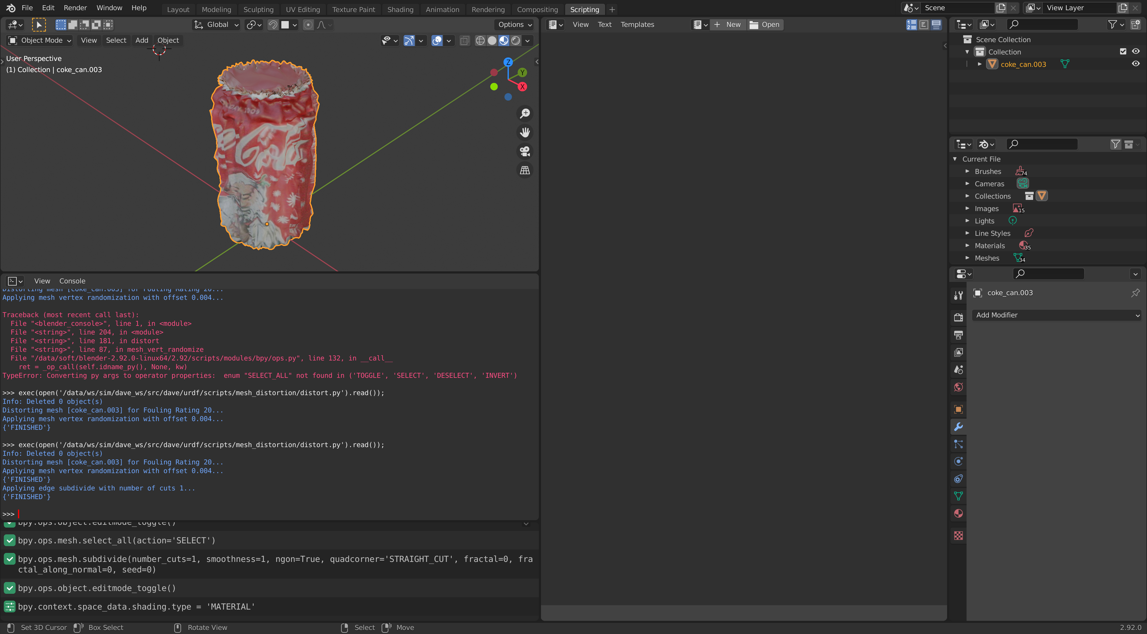
Task: Open the Console menu in Python console
Action: pyautogui.click(x=72, y=281)
